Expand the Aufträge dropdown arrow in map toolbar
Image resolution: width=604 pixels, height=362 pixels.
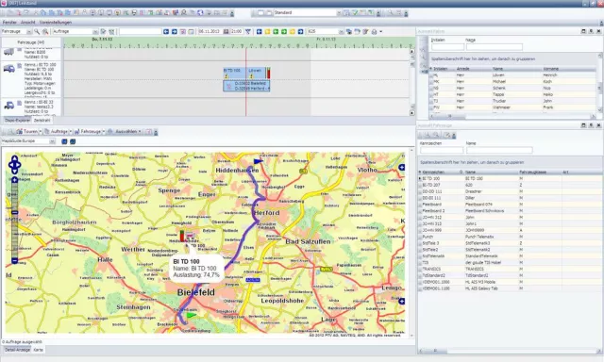(x=71, y=132)
